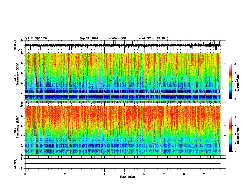Select the date "Sep. 21, 2024"
Viewport: 252px width, 195px height.
[x=89, y=38]
